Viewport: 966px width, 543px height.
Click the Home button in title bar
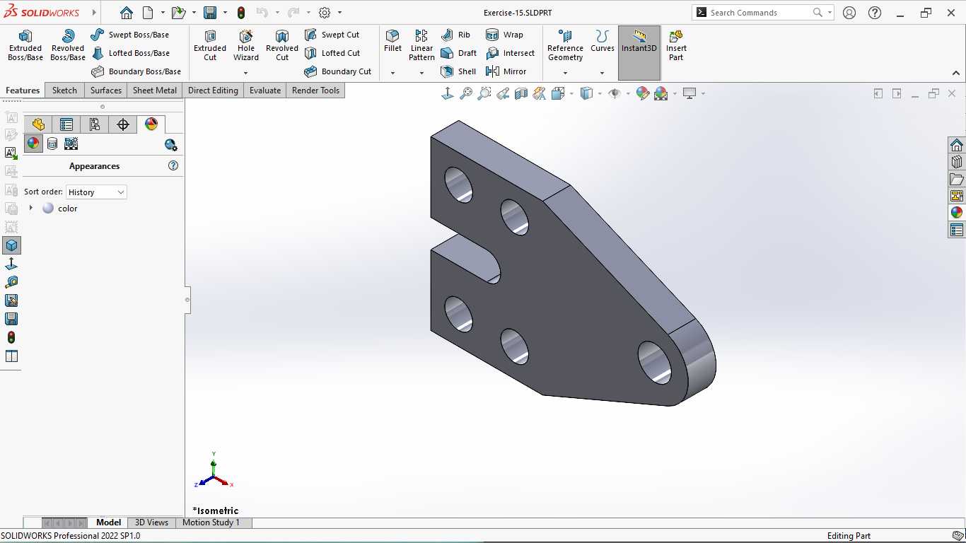[126, 13]
